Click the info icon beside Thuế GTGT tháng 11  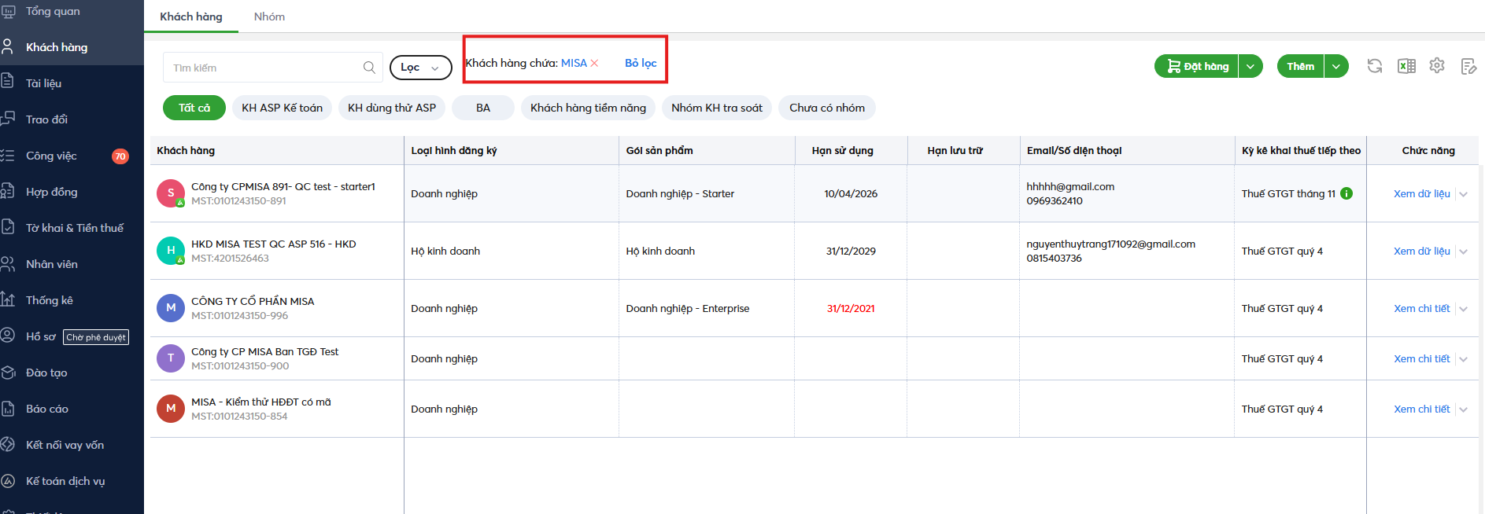coord(1346,193)
